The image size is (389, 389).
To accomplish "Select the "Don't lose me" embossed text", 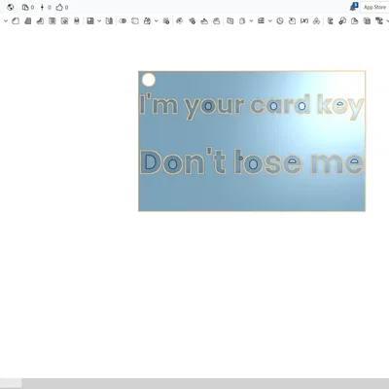I will pyautogui.click(x=252, y=161).
